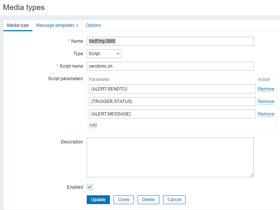280x210 pixels.
Task: Cancel editing the media type
Action: click(174, 200)
